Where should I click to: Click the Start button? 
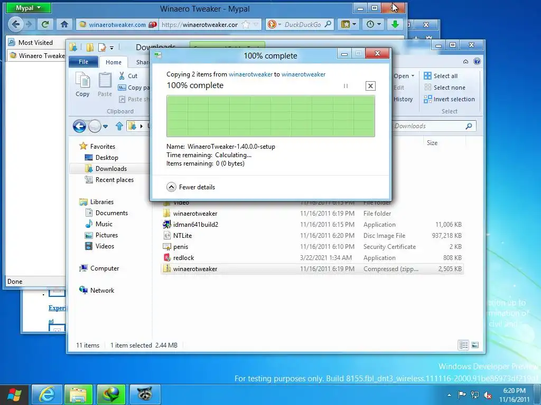14,394
